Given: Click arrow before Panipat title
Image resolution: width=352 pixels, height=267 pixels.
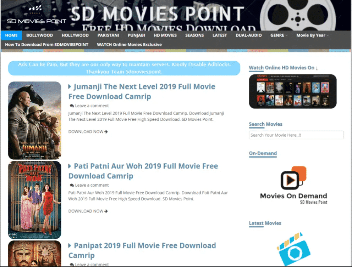Looking at the screenshot, I should (x=70, y=245).
